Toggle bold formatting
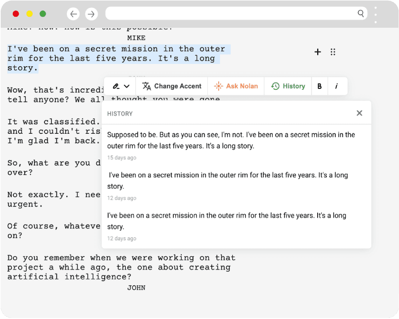The width and height of the screenshot is (399, 319). click(x=320, y=86)
